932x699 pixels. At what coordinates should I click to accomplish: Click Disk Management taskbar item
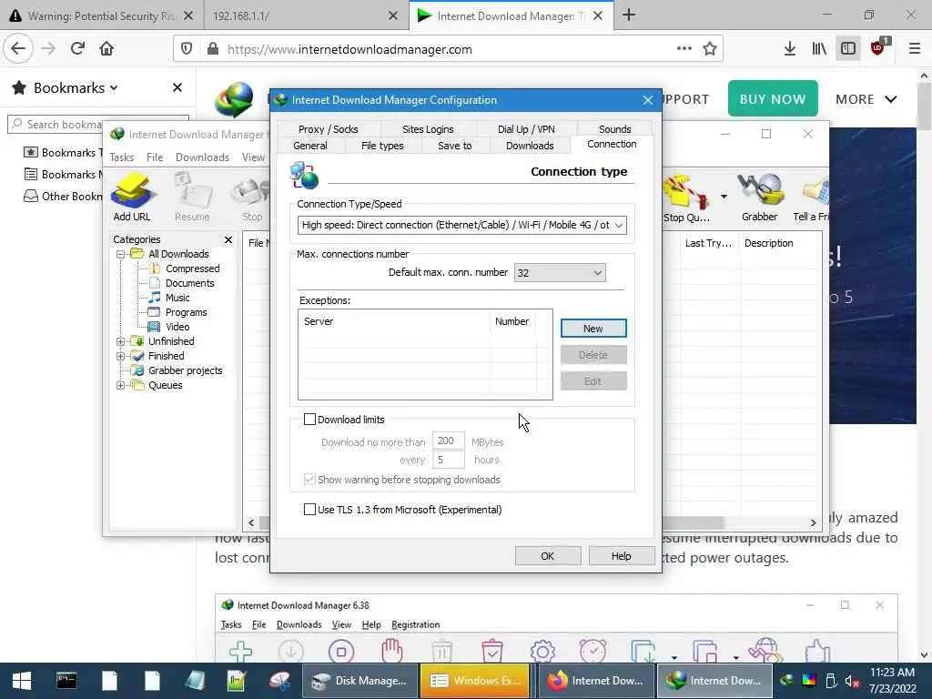pyautogui.click(x=359, y=681)
